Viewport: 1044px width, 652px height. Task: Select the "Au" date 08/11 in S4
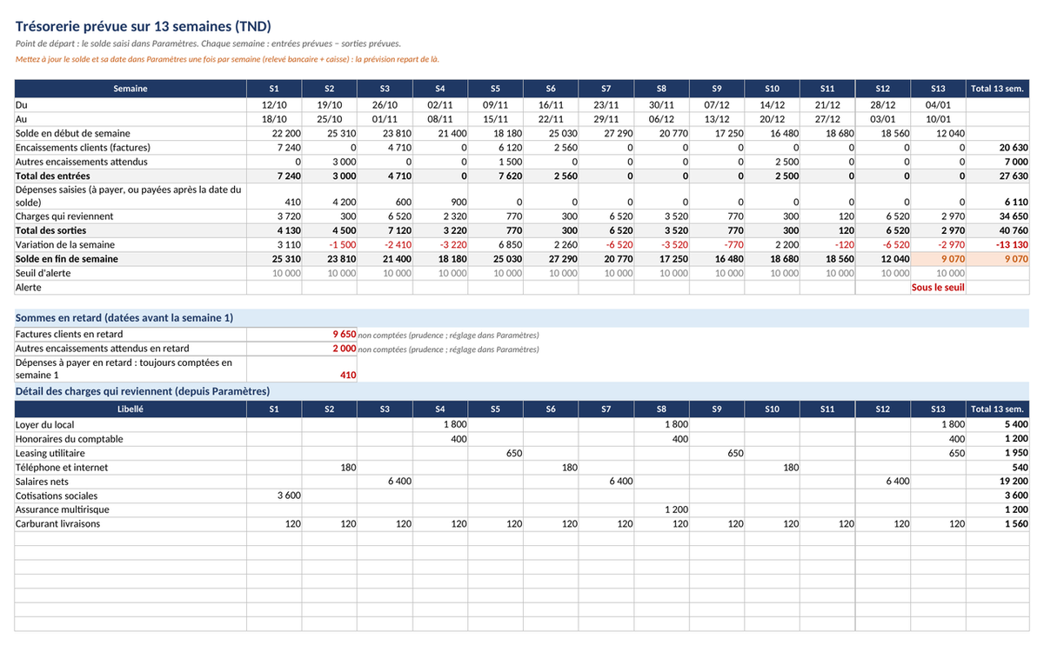(x=440, y=119)
